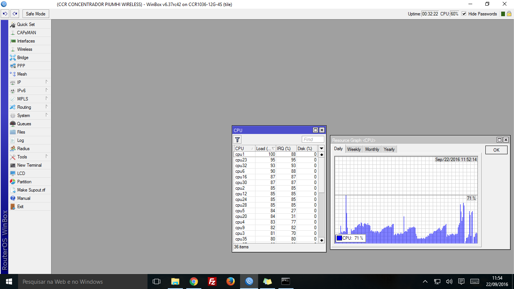Open File Explorer from the taskbar
Screen dimensions: 514x289
pyautogui.click(x=175, y=281)
